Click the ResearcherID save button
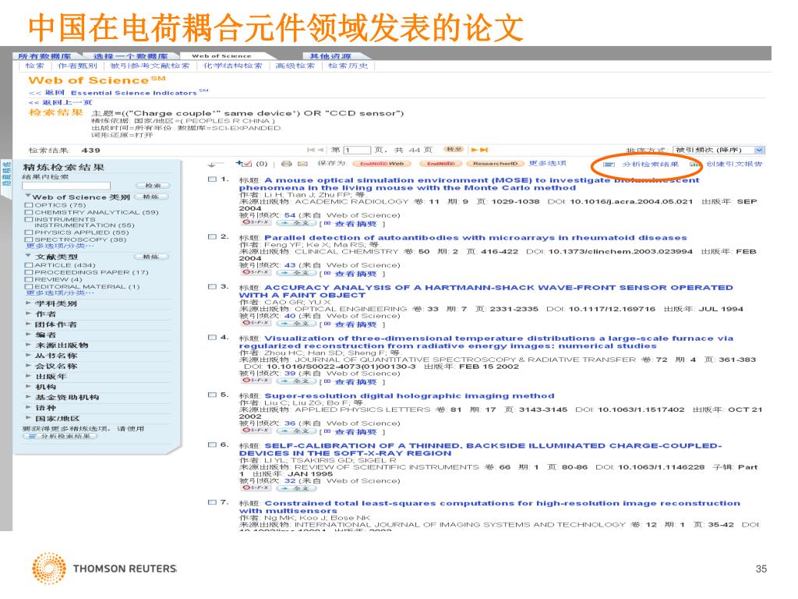The image size is (798, 599). [x=495, y=164]
